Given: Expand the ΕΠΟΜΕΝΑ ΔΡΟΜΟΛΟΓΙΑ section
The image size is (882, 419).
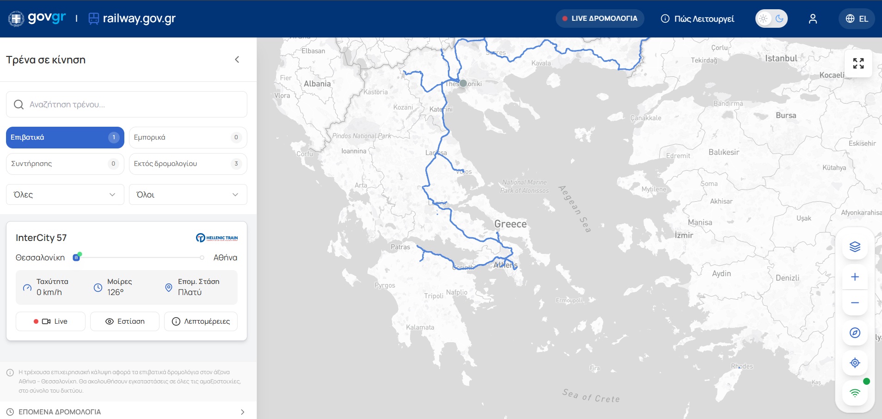Looking at the screenshot, I should pyautogui.click(x=126, y=412).
